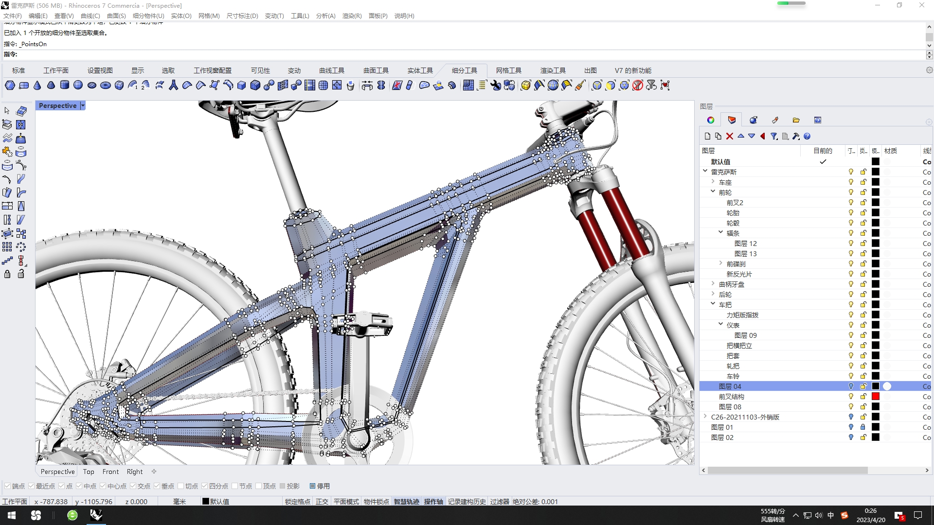The width and height of the screenshot is (934, 525).
Task: Click the SubD torus tool icon
Action: [106, 86]
